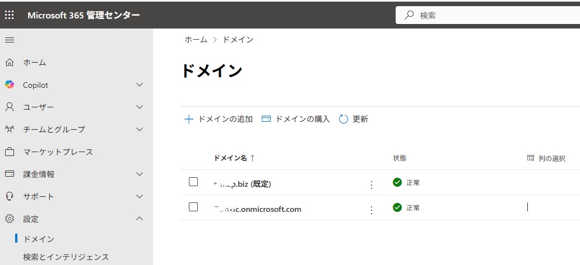Click the 更新 refresh button
Image resolution: width=580 pixels, height=265 pixels.
click(x=354, y=119)
